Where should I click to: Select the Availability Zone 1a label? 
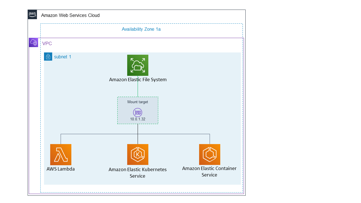pos(141,29)
